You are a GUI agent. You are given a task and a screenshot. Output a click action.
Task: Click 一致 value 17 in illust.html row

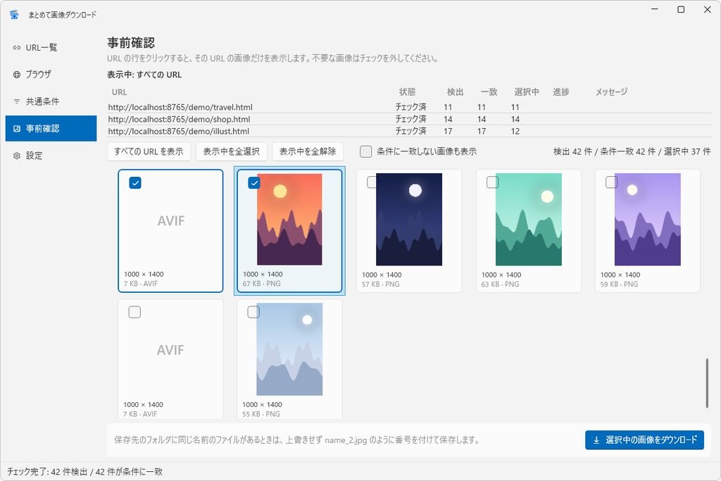tap(482, 131)
